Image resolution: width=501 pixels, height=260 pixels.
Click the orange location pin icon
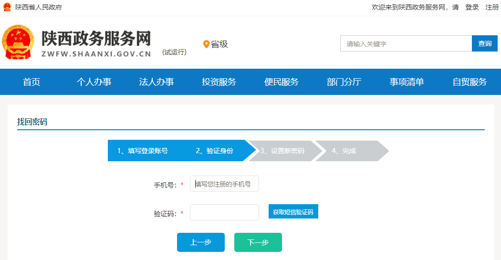(x=206, y=44)
